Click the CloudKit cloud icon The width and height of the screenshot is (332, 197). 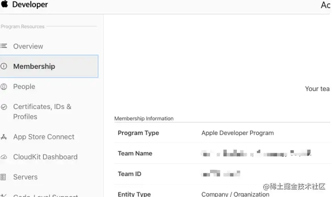4,157
